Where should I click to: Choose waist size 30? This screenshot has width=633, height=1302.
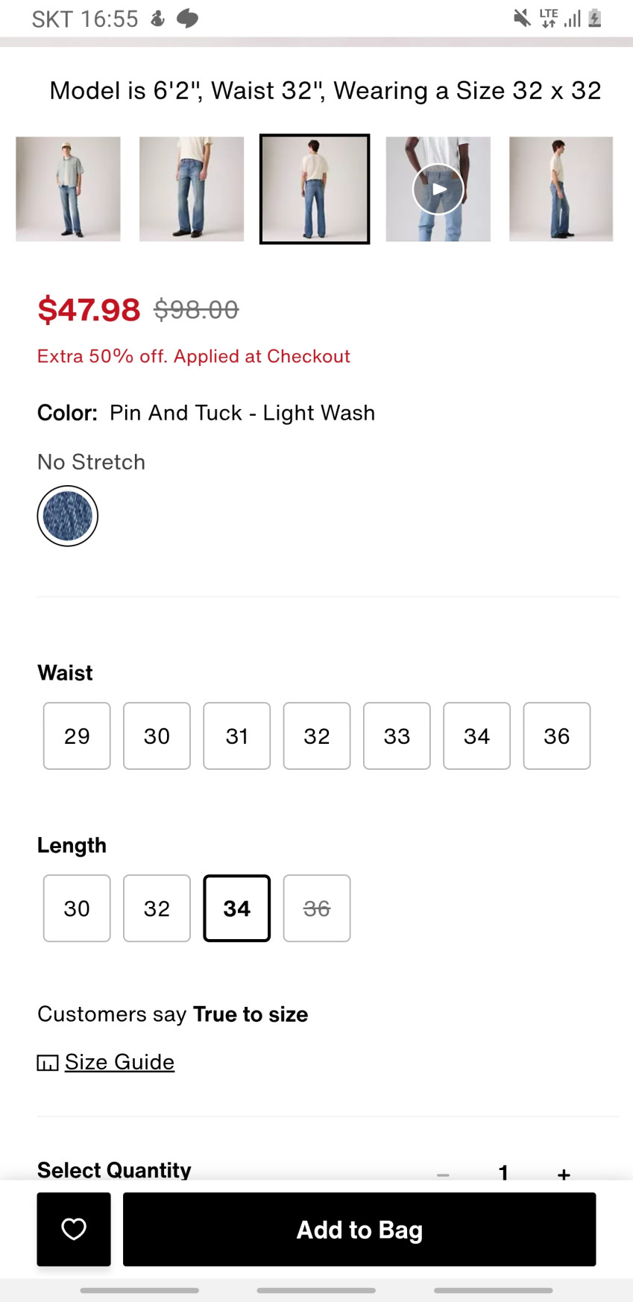(157, 736)
